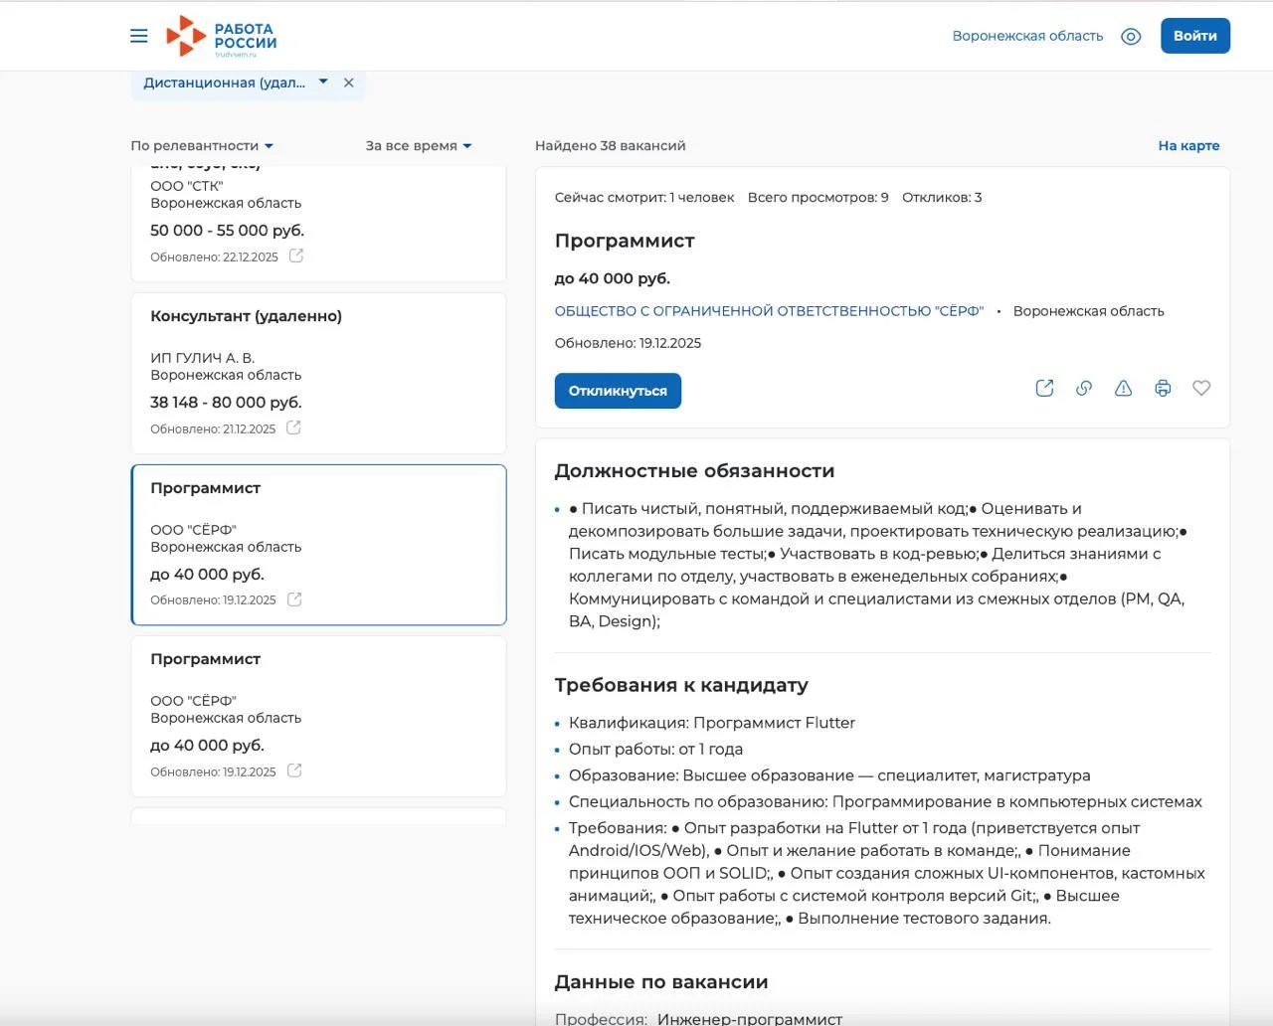Open ООО "СТК" vacancy external link icon

point(296,256)
